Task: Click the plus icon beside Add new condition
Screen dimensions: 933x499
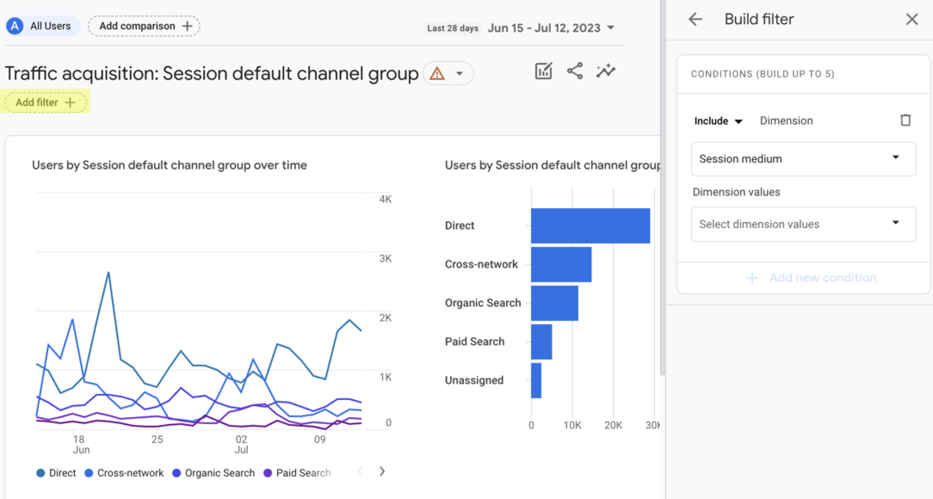Action: [752, 277]
